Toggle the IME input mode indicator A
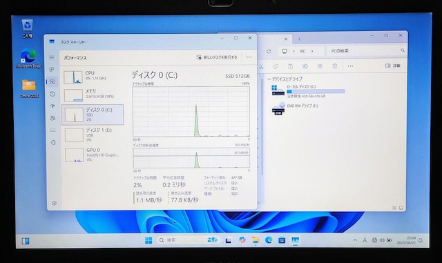The height and width of the screenshot is (263, 442). point(365,240)
